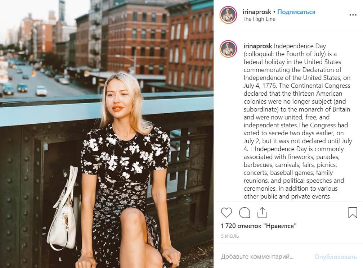Click the avatar next to the caption

point(228,49)
